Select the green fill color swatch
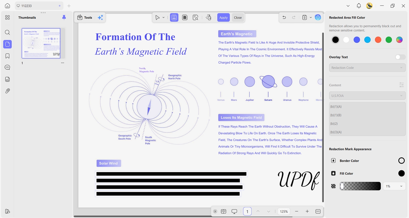Viewport: 409px width, 218px height. pos(389,40)
